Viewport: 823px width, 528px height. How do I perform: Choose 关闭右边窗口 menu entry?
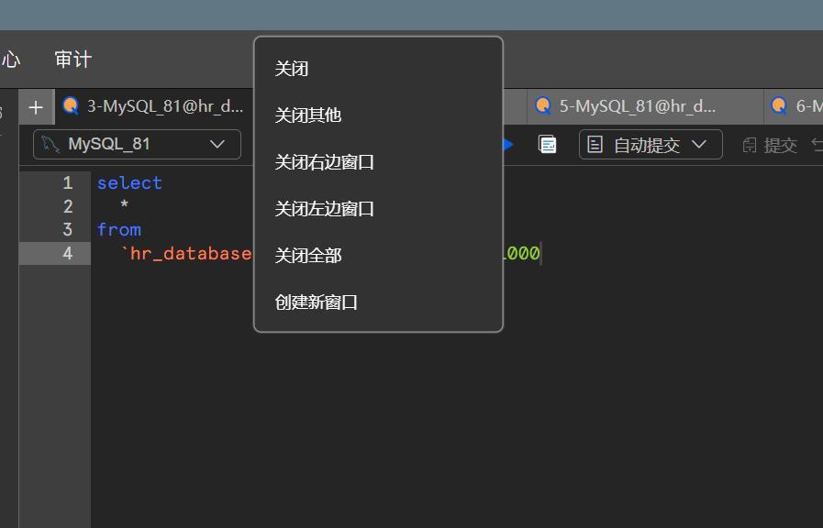[378, 162]
